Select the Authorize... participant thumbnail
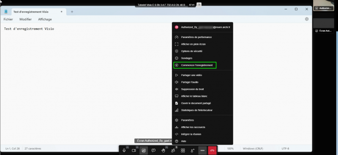 pos(323,5)
